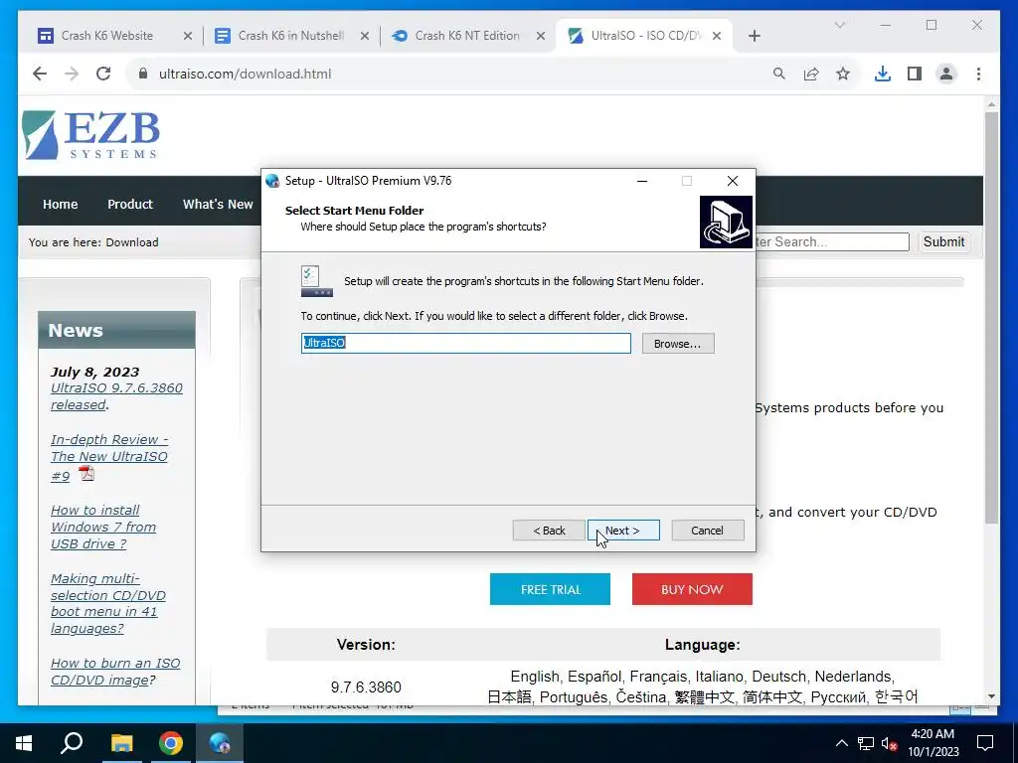Bookmark this page with the star icon
1018x763 pixels.
coord(843,74)
